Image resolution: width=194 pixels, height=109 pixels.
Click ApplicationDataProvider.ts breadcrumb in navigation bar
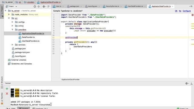49,2
